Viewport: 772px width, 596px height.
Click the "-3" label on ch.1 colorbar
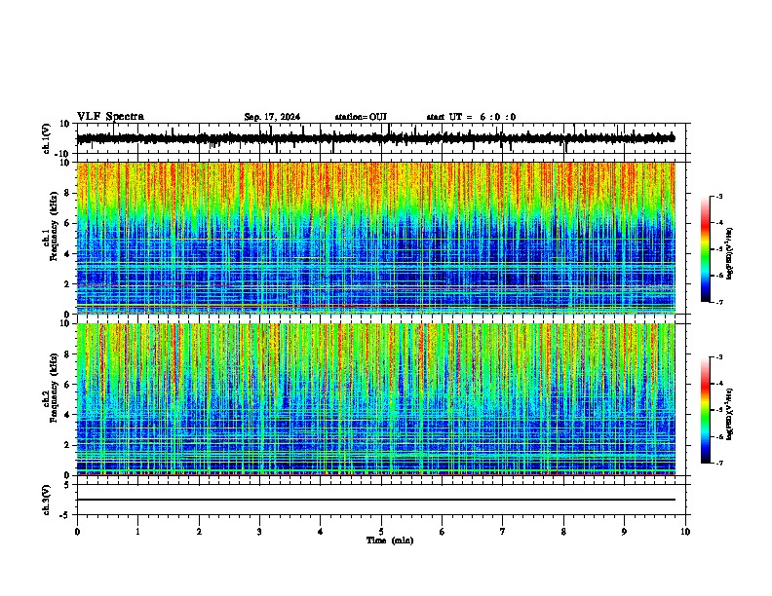click(718, 196)
